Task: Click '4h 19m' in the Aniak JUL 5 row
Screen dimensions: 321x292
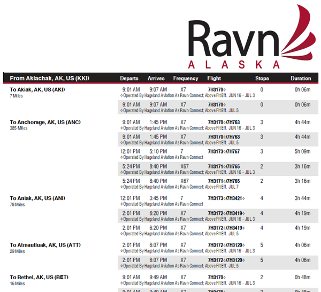Action: 302,228
